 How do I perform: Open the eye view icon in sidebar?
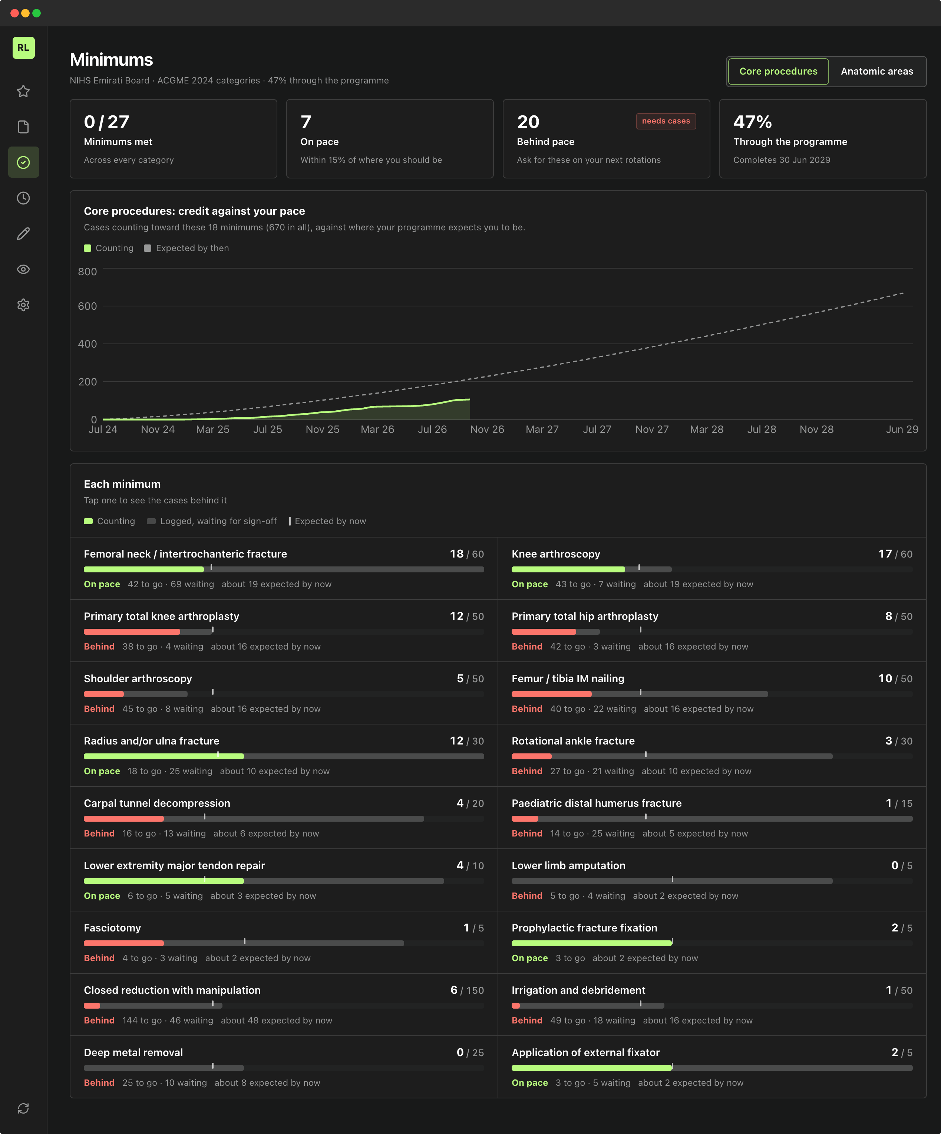tap(23, 269)
